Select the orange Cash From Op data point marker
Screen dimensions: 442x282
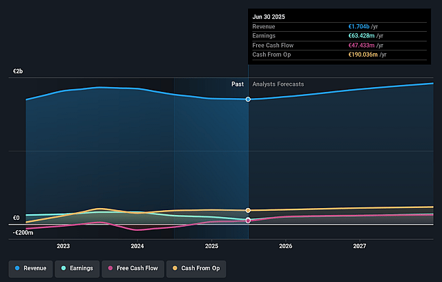click(248, 210)
